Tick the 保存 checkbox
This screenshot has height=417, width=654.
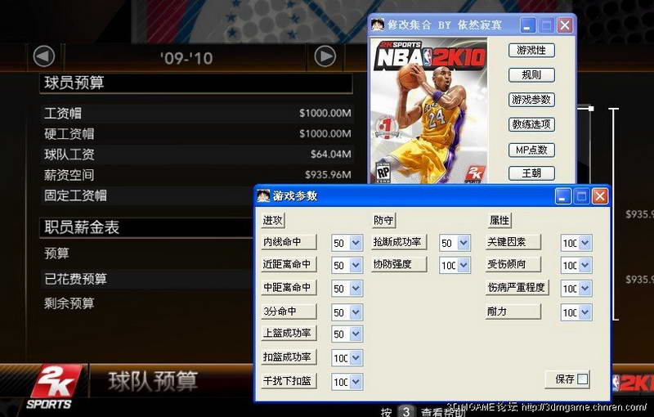tap(582, 379)
